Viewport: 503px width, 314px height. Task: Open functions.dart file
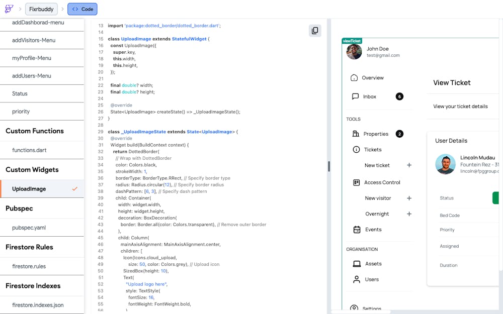[x=29, y=150]
